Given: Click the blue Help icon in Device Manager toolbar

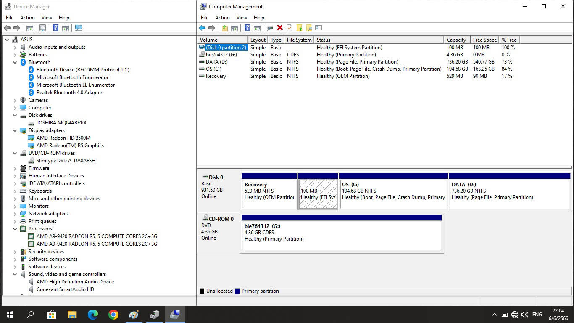Looking at the screenshot, I should click(55, 28).
